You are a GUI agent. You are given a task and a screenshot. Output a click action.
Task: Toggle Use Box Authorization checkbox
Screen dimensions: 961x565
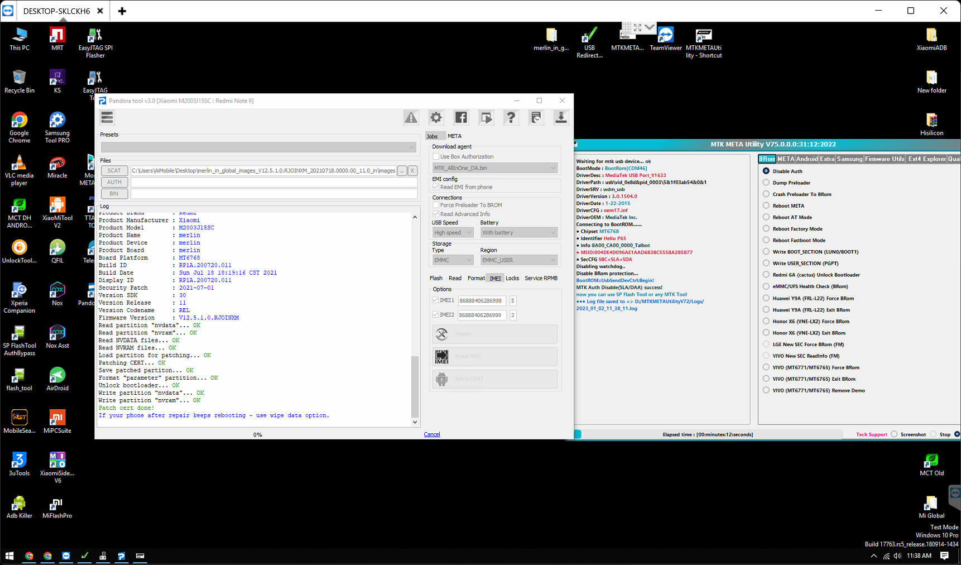click(436, 156)
